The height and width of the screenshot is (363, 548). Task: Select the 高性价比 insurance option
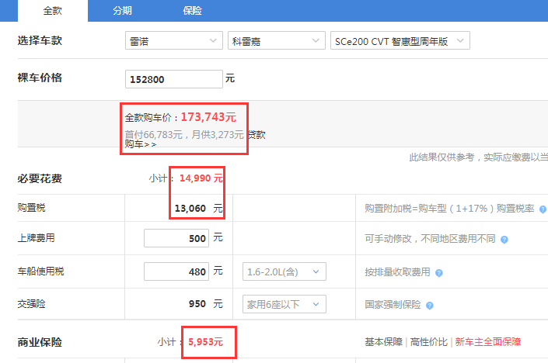[429, 342]
